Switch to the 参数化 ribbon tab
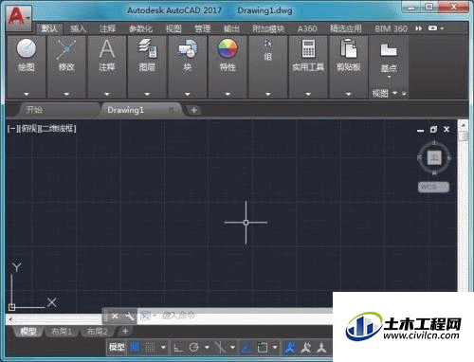 coord(140,28)
